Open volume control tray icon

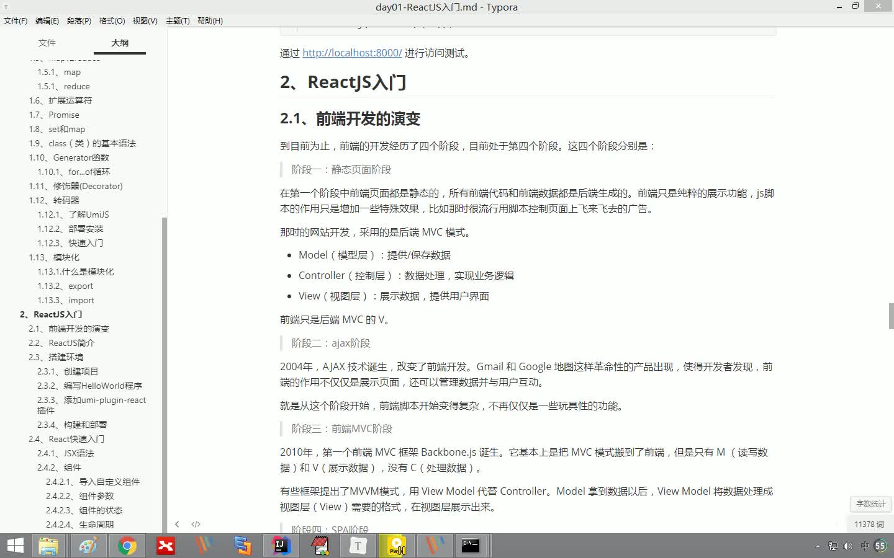(x=849, y=546)
